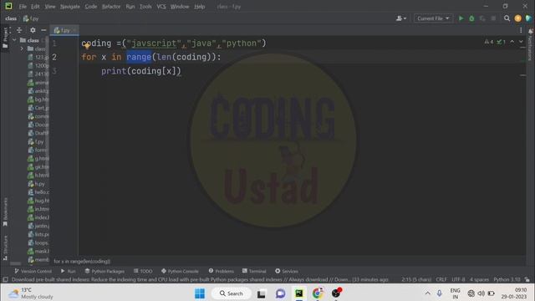Click the Windows taskbar Search box
The image size is (535, 301).
(x=232, y=293)
